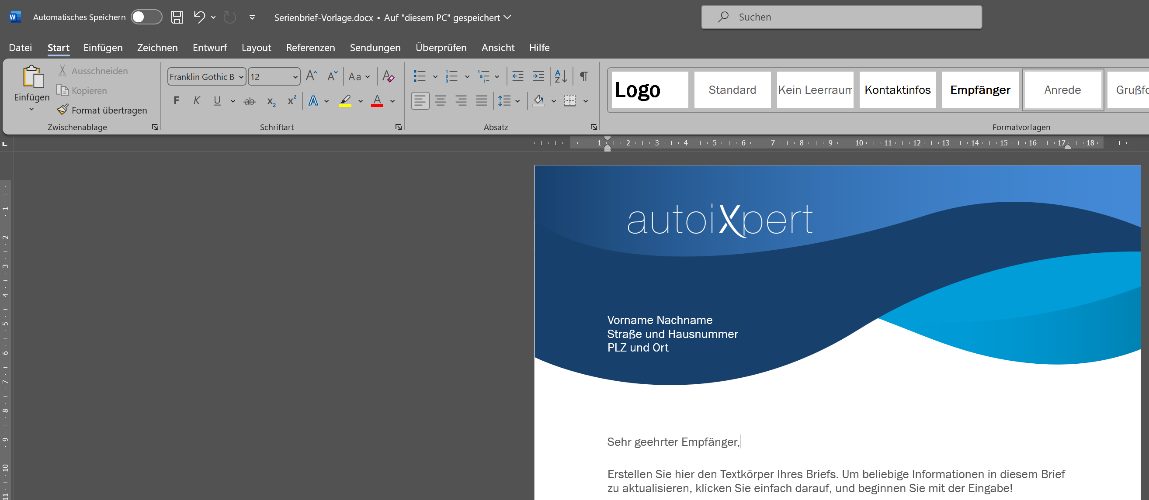This screenshot has width=1149, height=500.
Task: Open underline style dropdown arrow
Action: [233, 101]
